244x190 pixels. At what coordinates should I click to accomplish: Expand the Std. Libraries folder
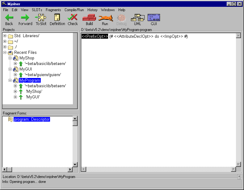pyautogui.click(x=5, y=36)
